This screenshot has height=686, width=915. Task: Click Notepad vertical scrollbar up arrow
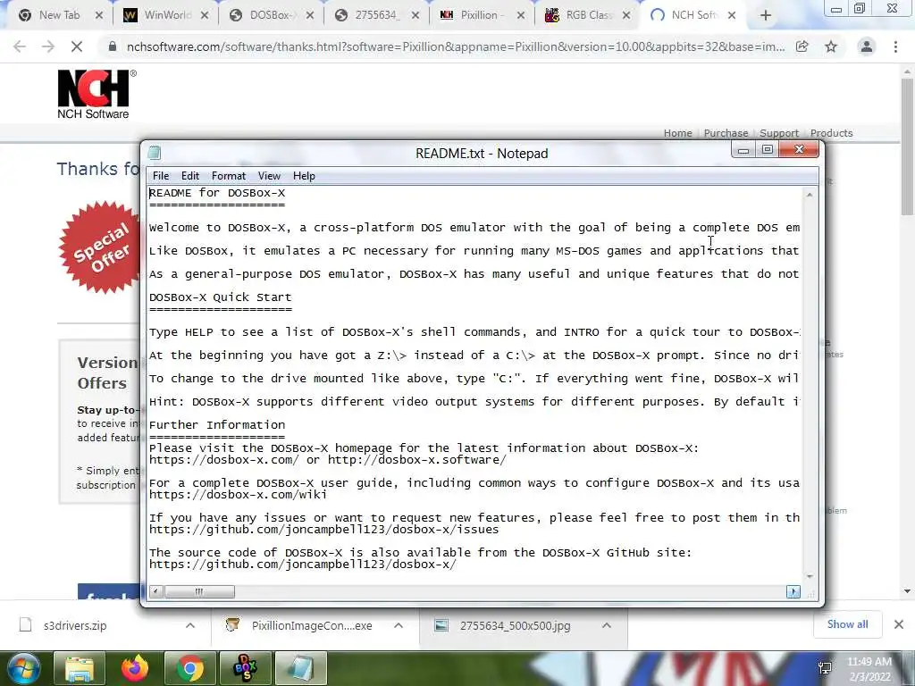810,195
